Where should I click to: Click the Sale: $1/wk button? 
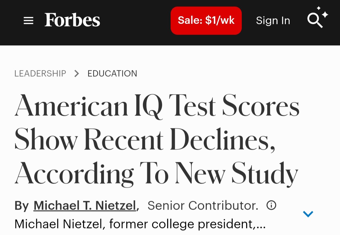(x=206, y=20)
